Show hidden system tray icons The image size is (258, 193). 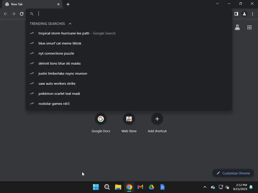pyautogui.click(x=205, y=187)
